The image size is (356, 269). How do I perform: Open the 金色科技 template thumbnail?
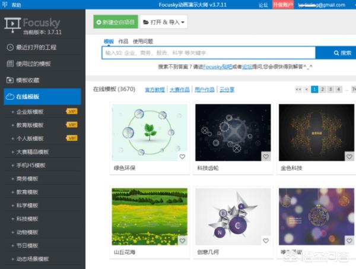click(x=316, y=132)
